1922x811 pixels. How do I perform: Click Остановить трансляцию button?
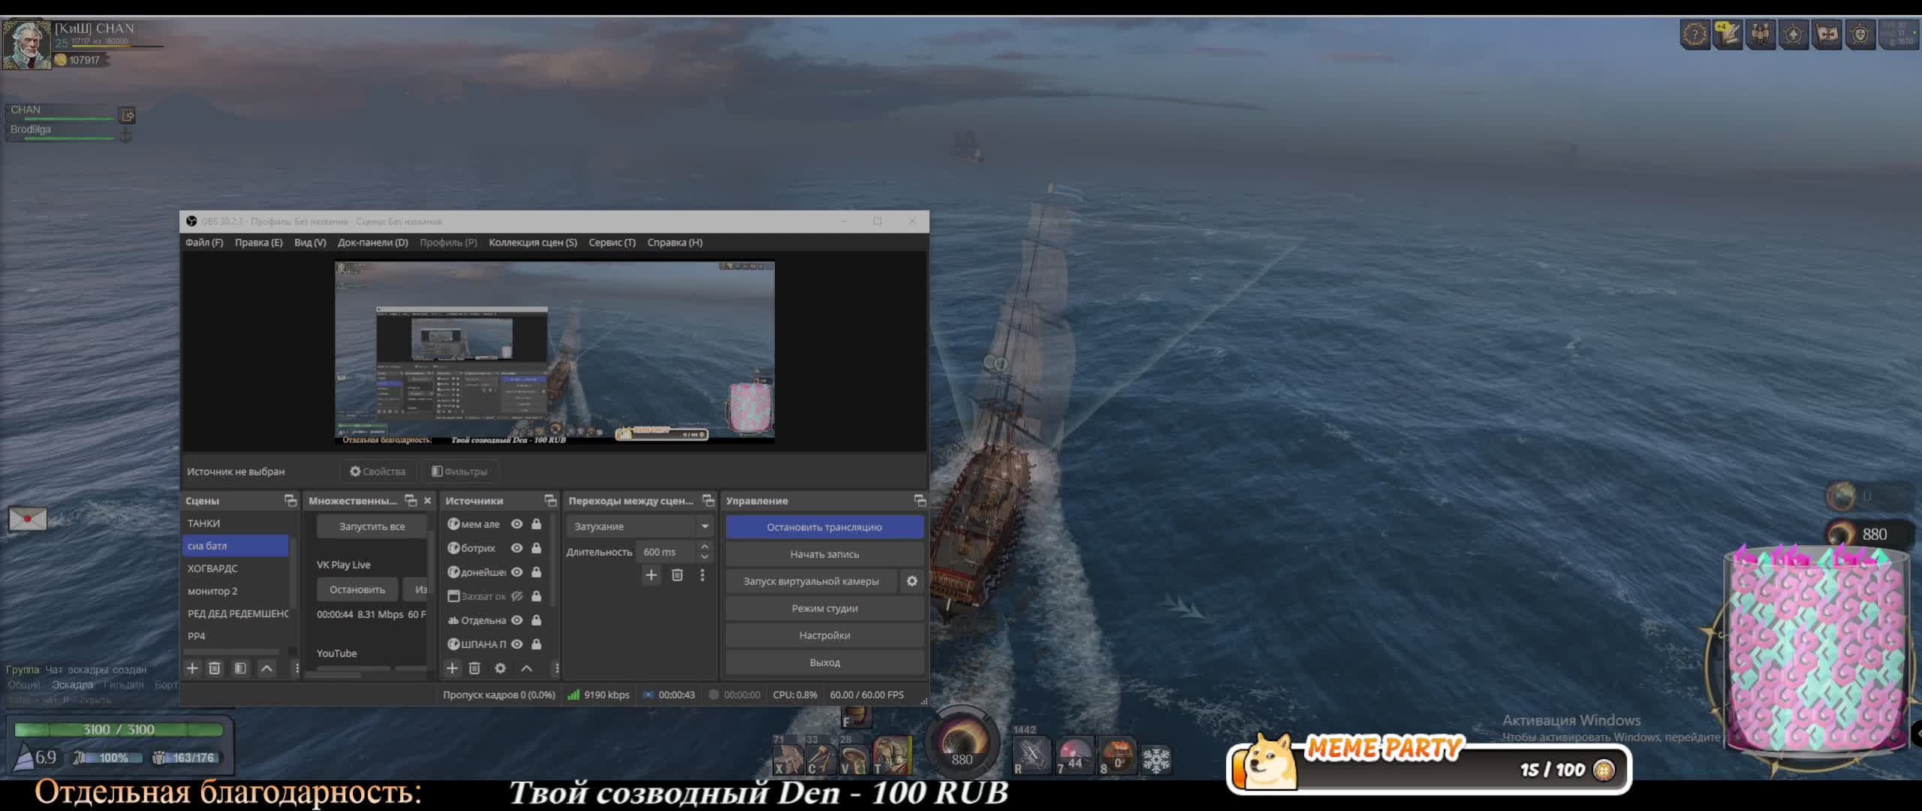[824, 527]
